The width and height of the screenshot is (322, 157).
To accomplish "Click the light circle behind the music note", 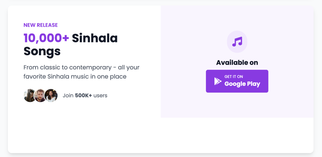I will [x=230, y=35].
